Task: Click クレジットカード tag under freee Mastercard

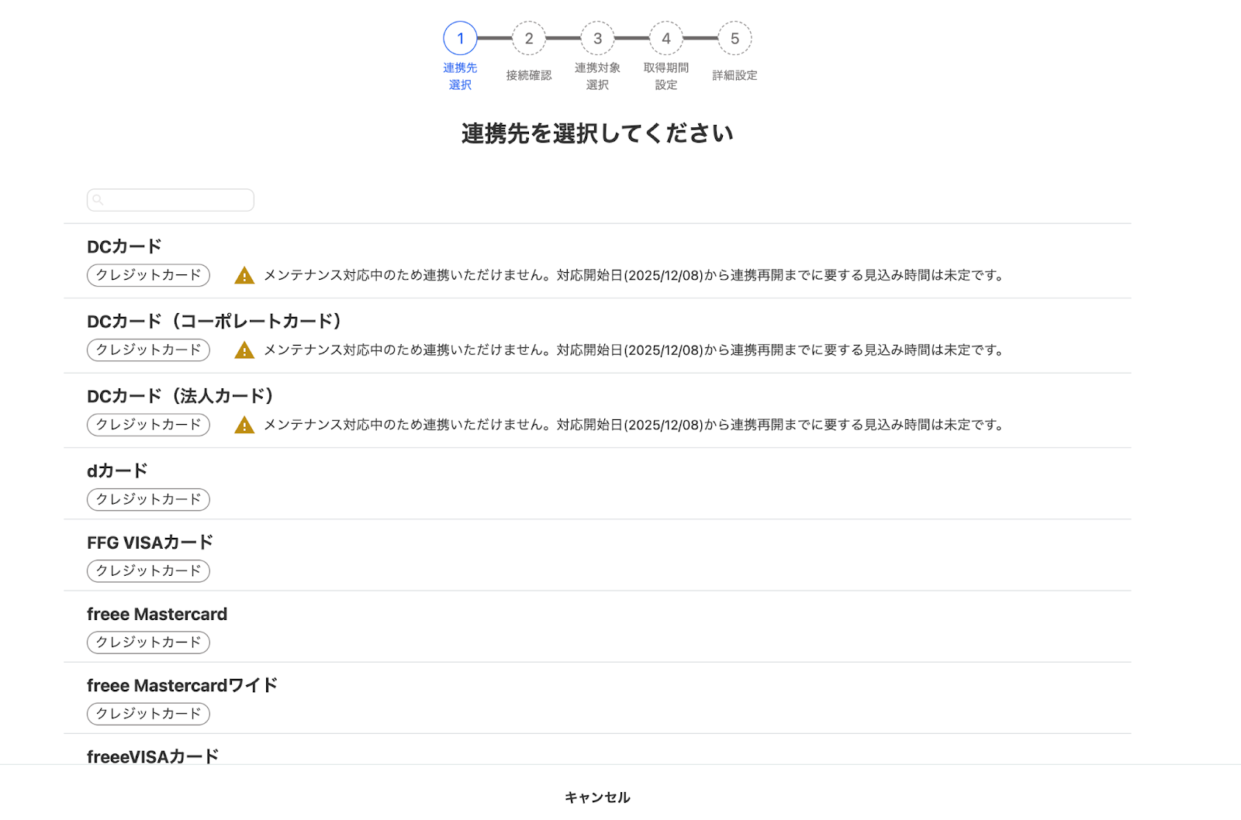Action: pos(148,643)
